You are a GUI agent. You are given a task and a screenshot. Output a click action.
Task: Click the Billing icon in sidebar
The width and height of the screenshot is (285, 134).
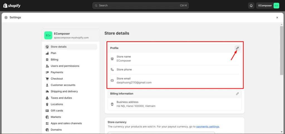point(47,60)
